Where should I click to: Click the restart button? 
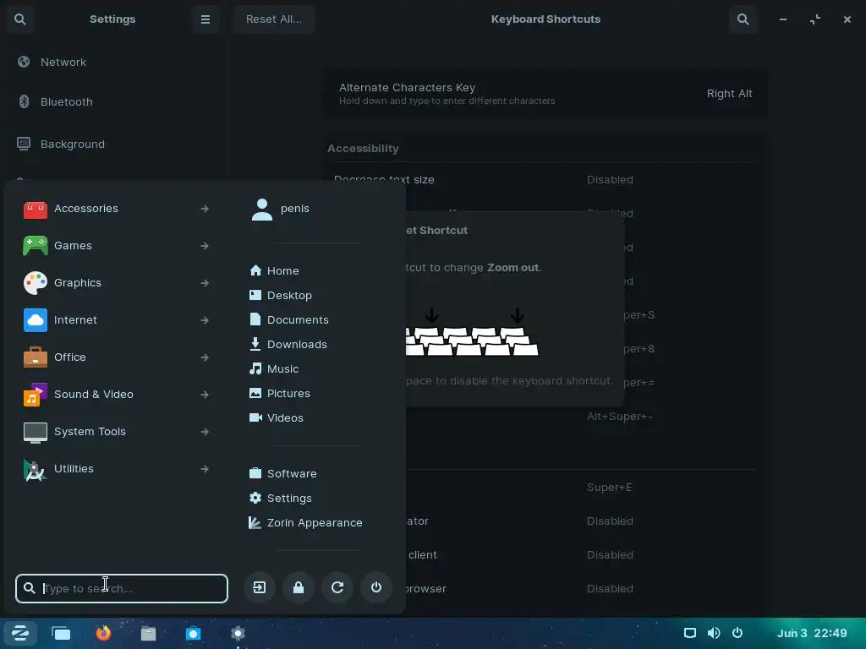(337, 588)
